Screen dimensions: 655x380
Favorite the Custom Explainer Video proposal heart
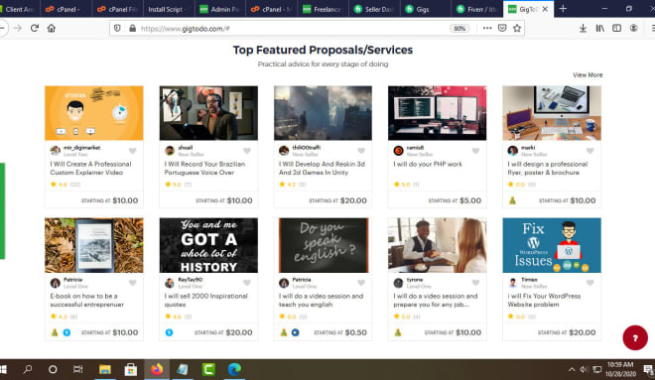[132, 151]
